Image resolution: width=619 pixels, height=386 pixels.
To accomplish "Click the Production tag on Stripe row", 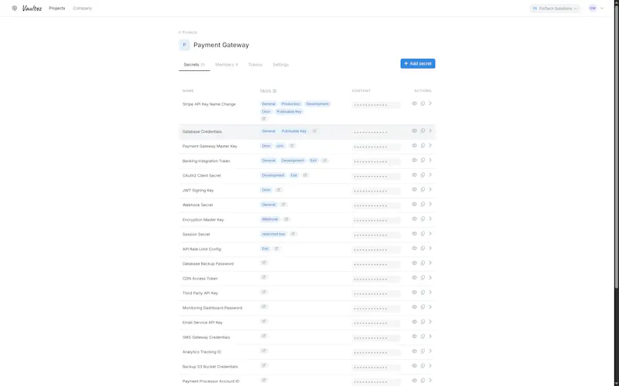I will click(291, 104).
